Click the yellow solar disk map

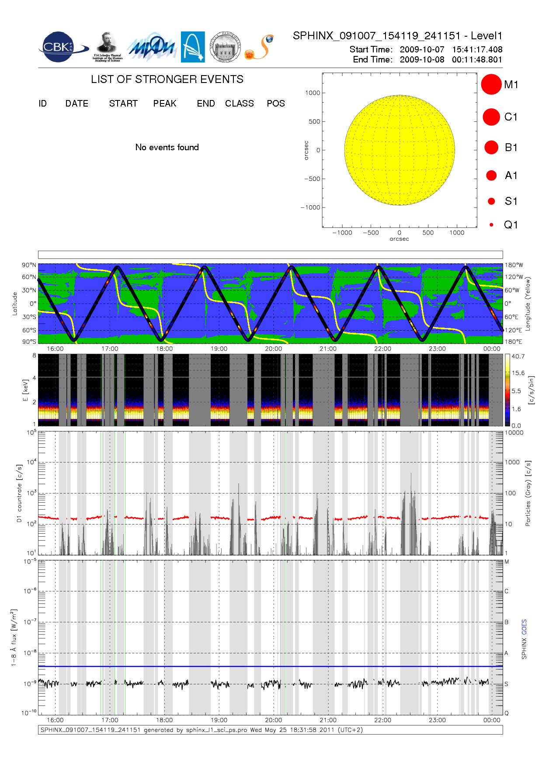(400, 150)
